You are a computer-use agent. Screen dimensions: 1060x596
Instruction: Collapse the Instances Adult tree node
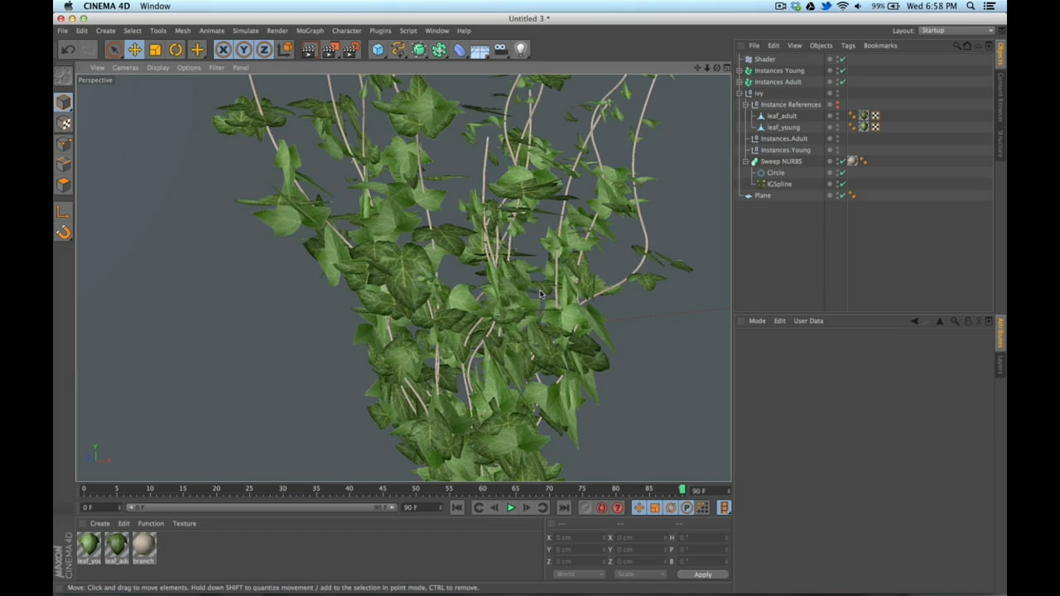point(740,82)
